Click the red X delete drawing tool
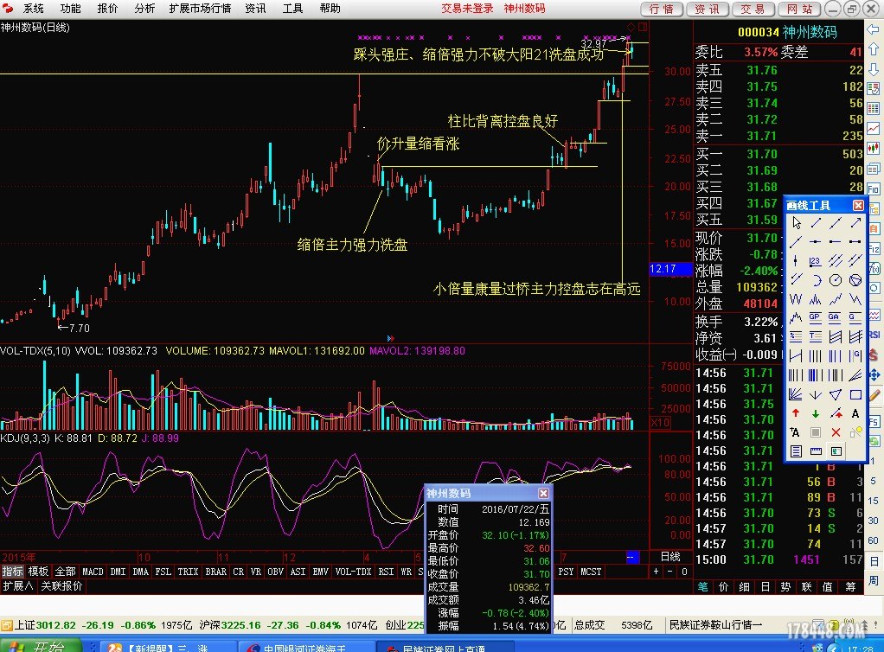This screenshot has width=884, height=652. pos(836,432)
